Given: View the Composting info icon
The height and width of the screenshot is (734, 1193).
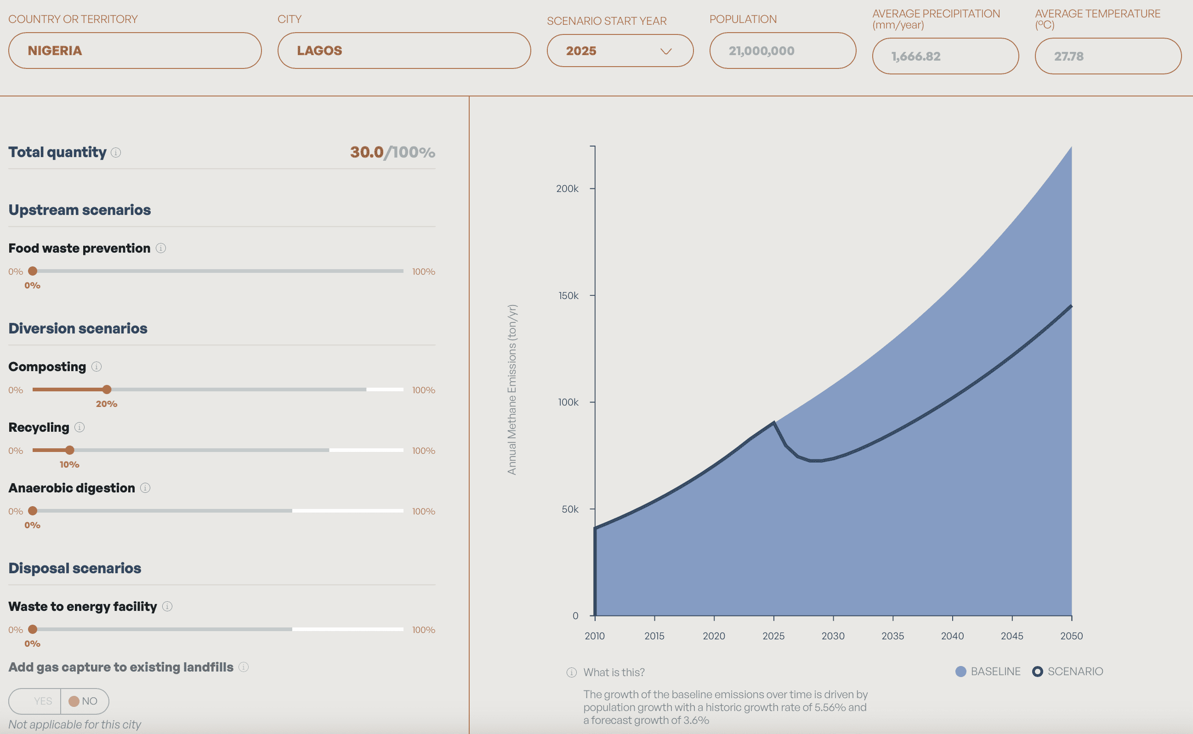Looking at the screenshot, I should point(96,367).
